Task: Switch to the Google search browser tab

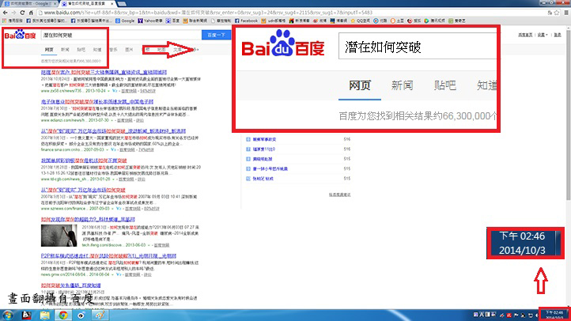Action: [29, 3]
